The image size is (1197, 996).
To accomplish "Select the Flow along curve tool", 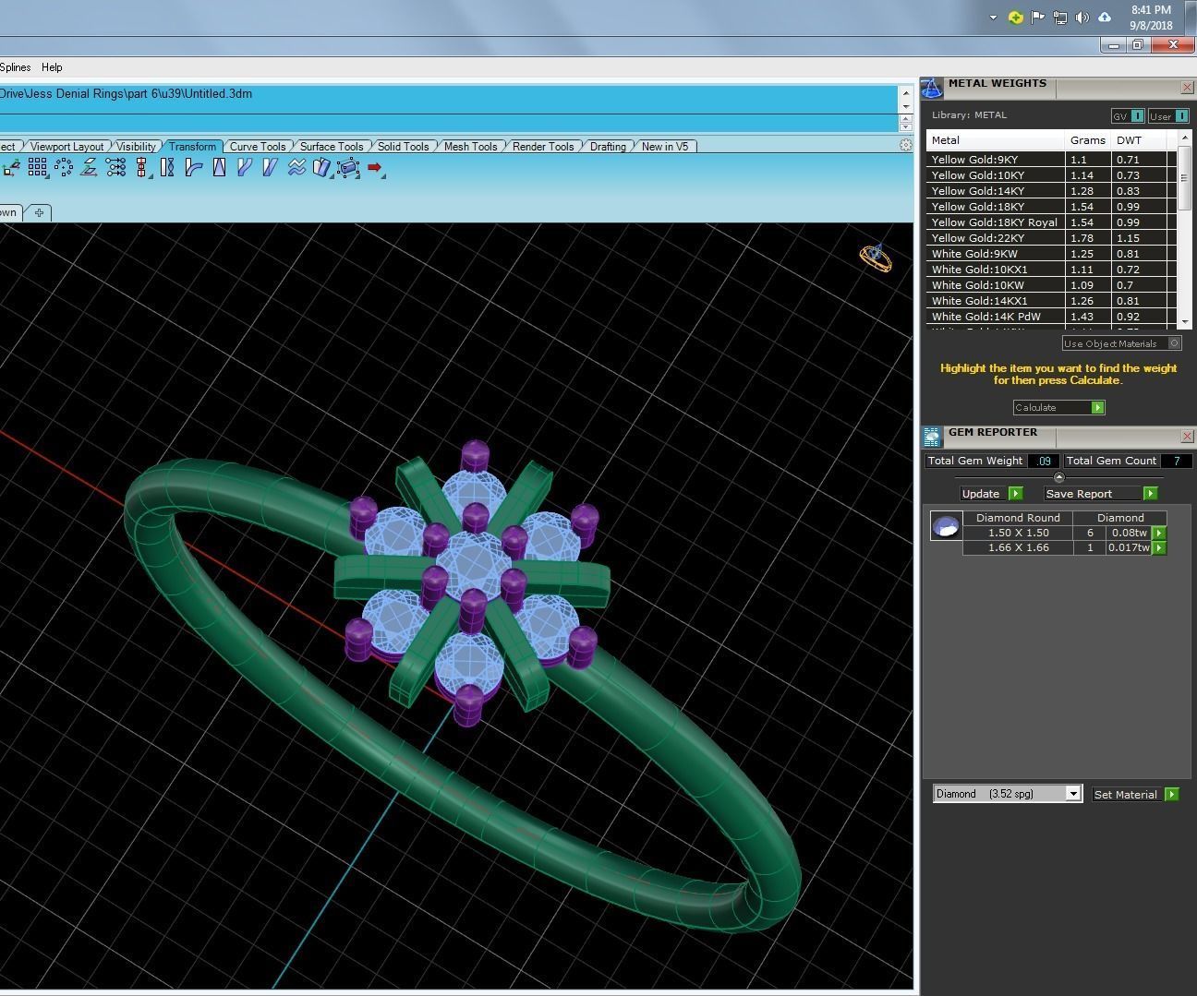I will click(245, 167).
